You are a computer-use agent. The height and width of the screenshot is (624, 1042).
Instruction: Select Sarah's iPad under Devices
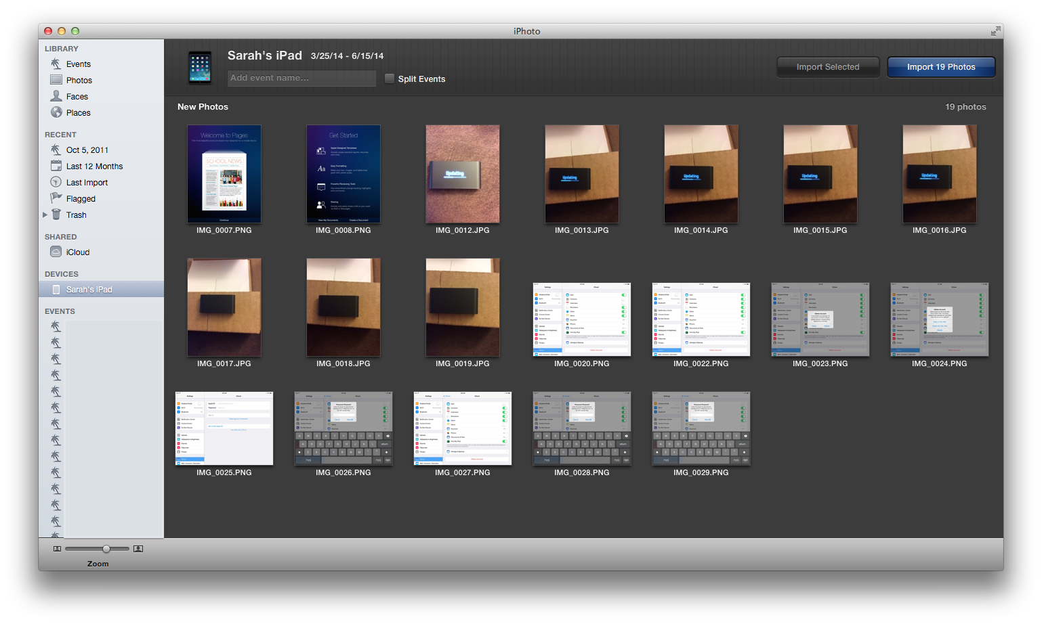tap(89, 289)
